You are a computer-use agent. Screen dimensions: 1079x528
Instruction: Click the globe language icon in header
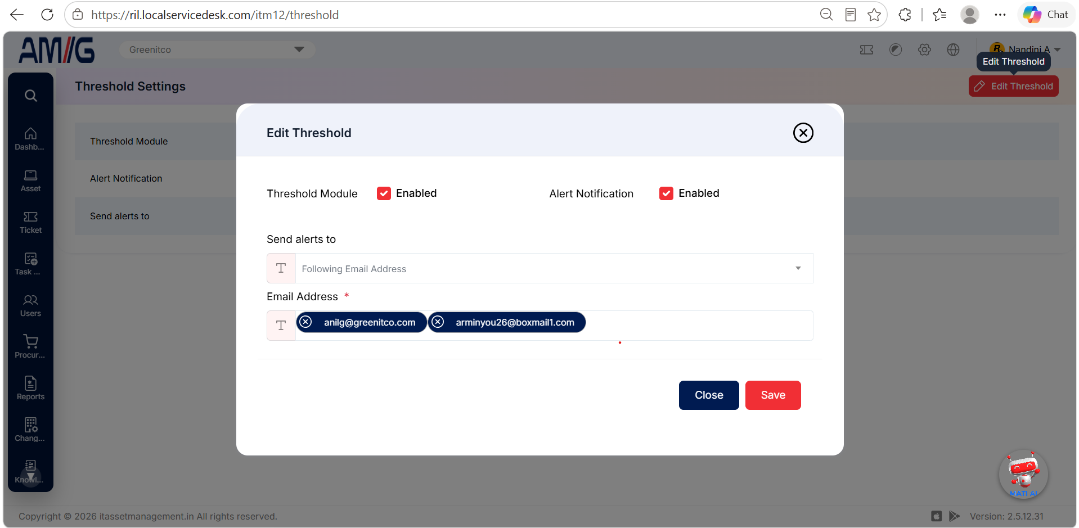[953, 50]
